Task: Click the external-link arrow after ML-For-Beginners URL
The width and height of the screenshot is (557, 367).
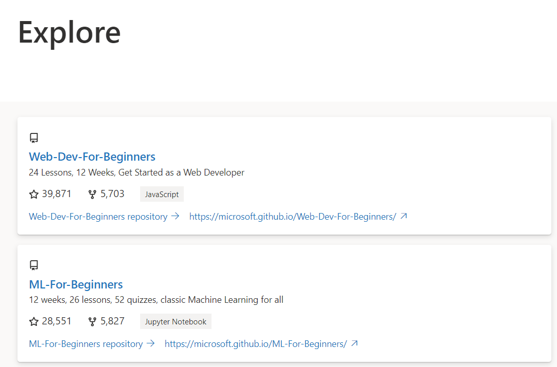Action: pos(354,343)
